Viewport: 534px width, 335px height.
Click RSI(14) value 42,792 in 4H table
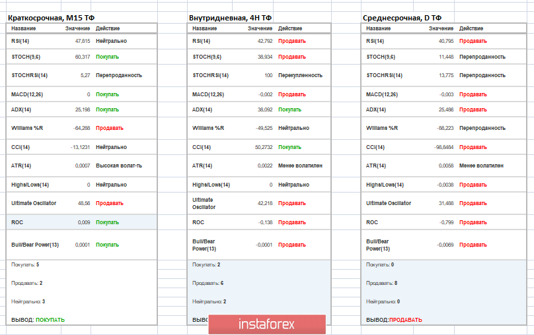[x=265, y=41]
